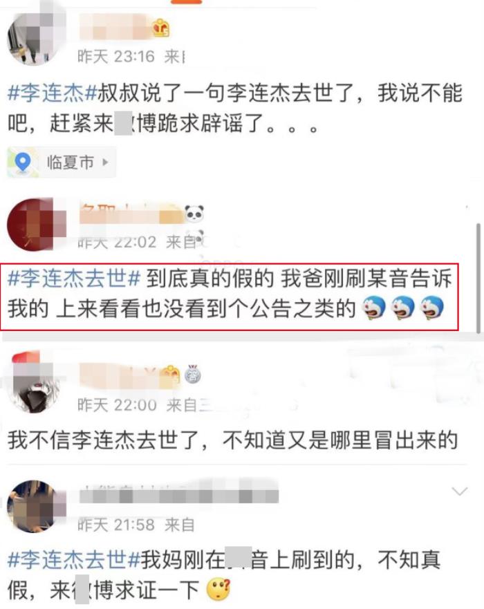The height and width of the screenshot is (609, 484).
Task: Open #李连杰去世# hashtag in the last post
Action: point(74,560)
